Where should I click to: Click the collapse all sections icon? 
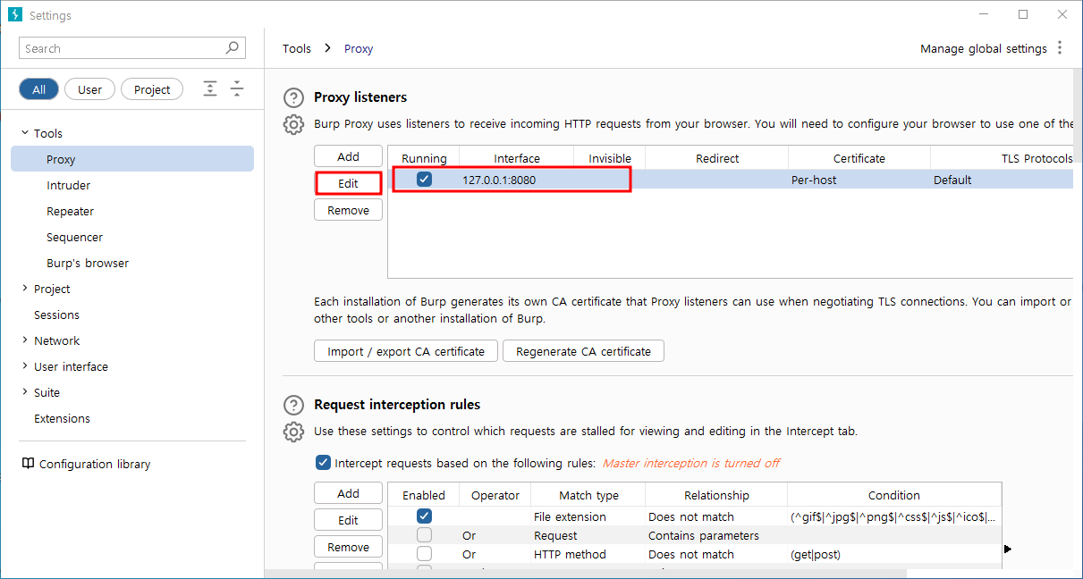pos(237,88)
